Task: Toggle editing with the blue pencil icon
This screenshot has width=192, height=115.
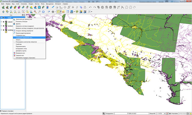Action: coord(53,7)
